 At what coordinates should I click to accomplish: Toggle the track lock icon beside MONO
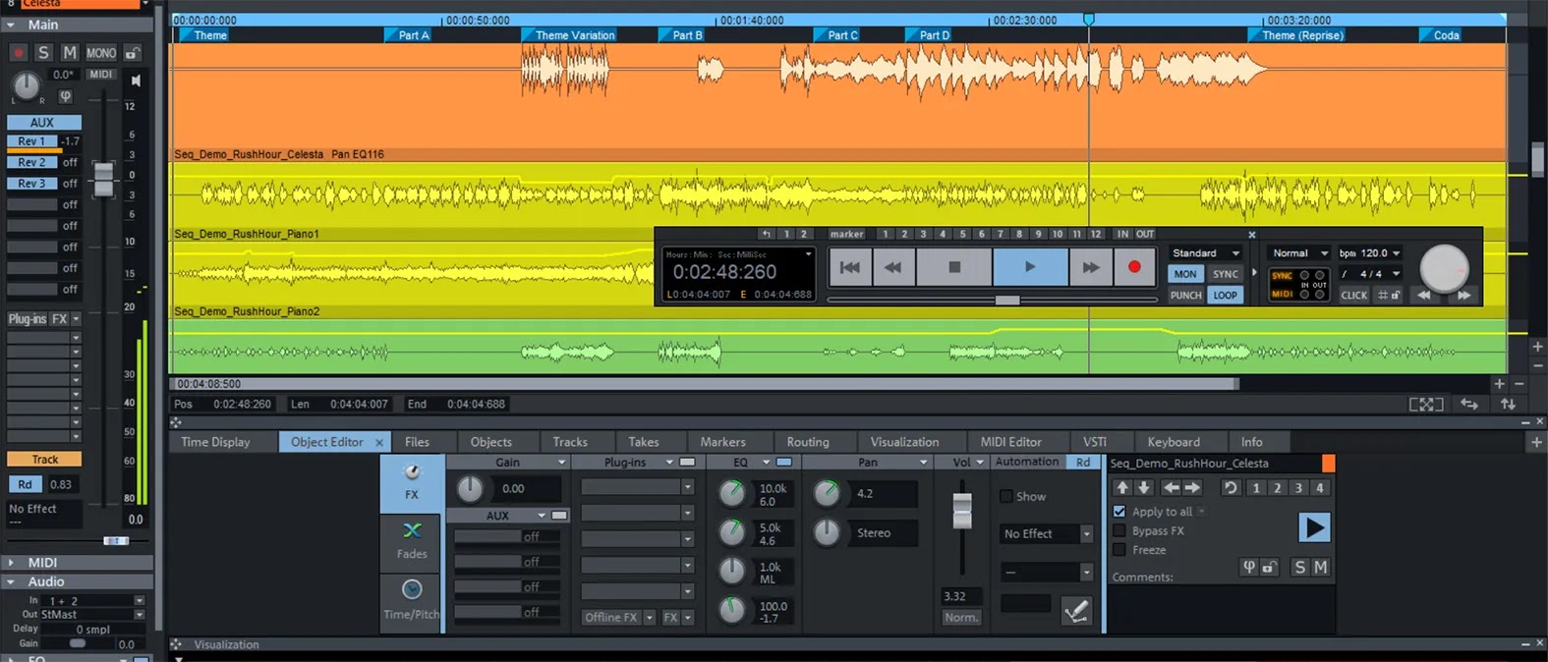[x=133, y=53]
